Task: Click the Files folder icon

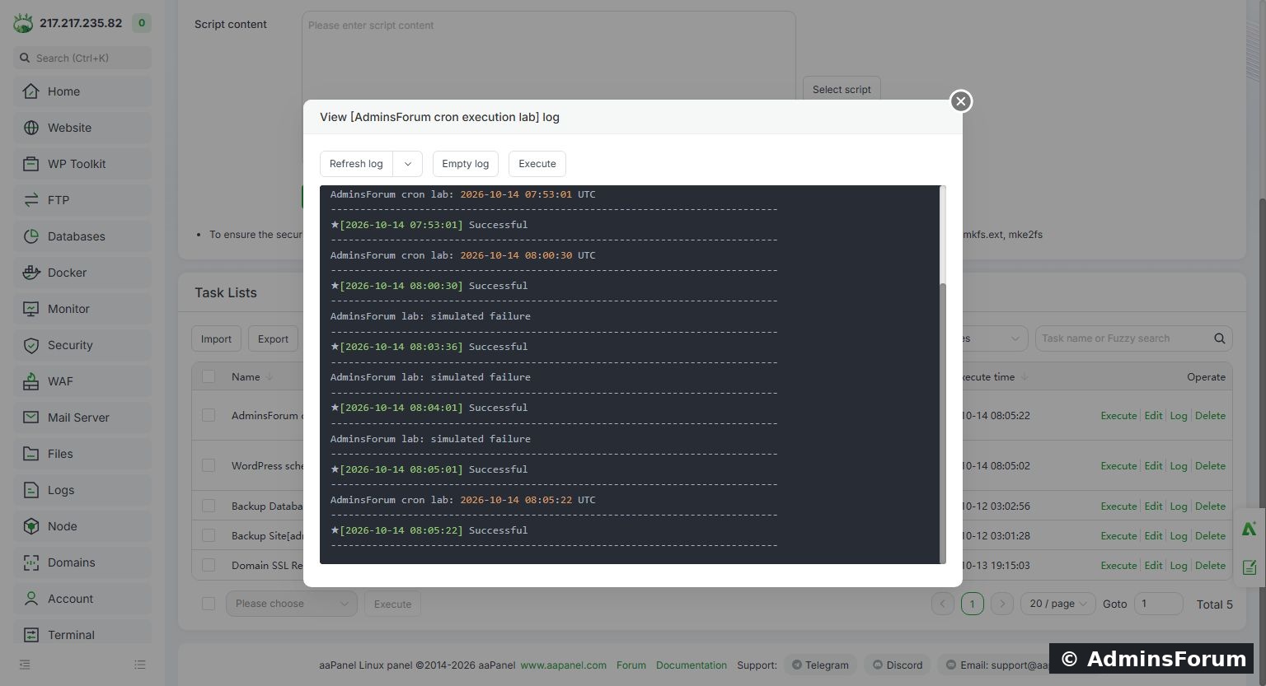Action: tap(31, 454)
